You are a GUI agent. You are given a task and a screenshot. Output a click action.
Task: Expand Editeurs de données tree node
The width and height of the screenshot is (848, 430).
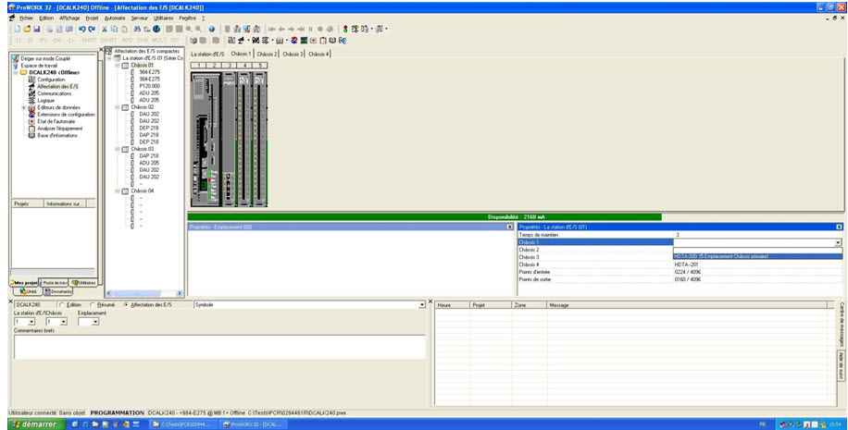pyautogui.click(x=24, y=107)
